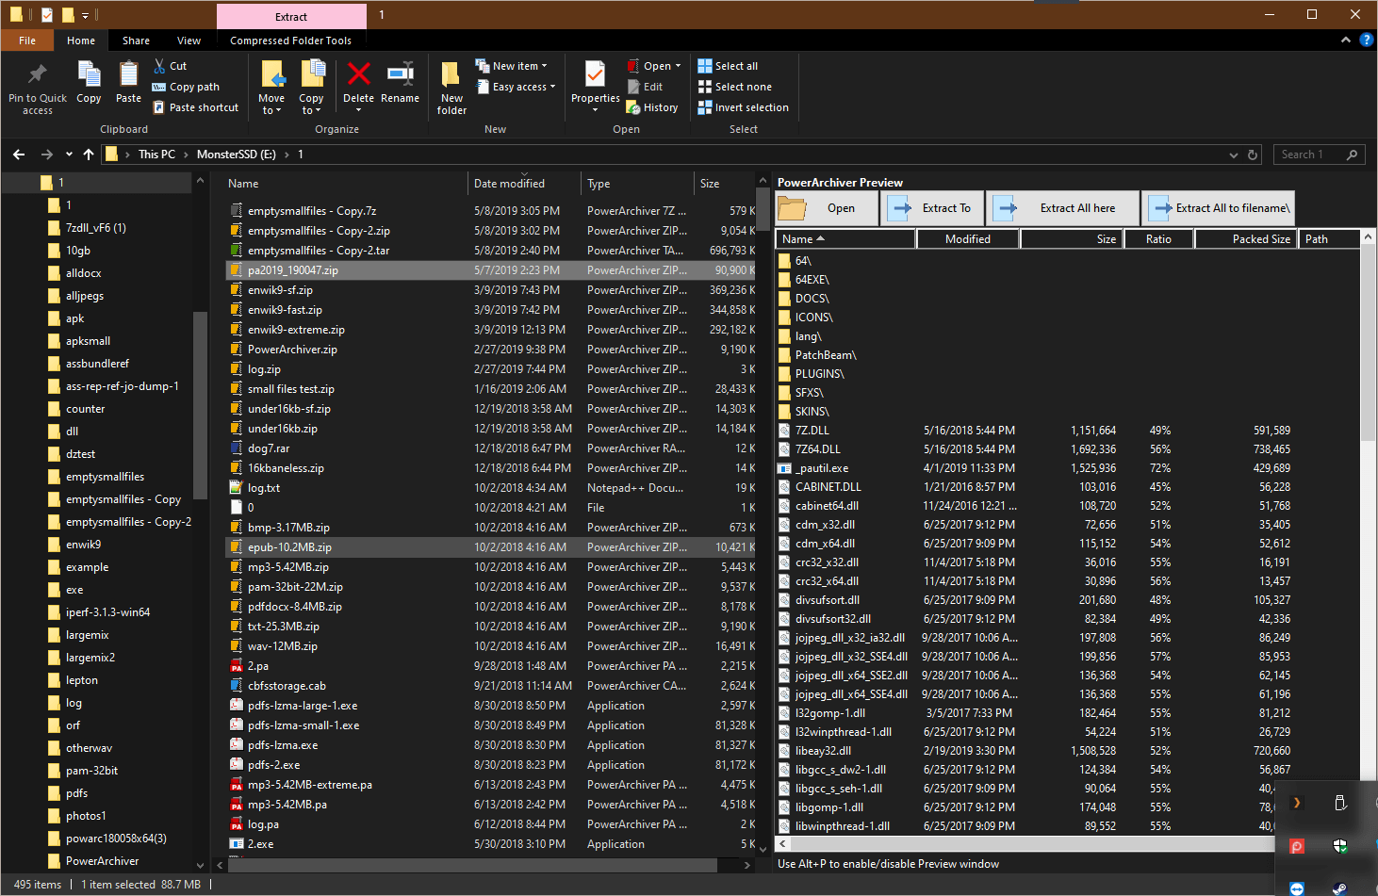Click the Extract All to filename button
Image resolution: width=1378 pixels, height=896 pixels.
[x=1219, y=208]
